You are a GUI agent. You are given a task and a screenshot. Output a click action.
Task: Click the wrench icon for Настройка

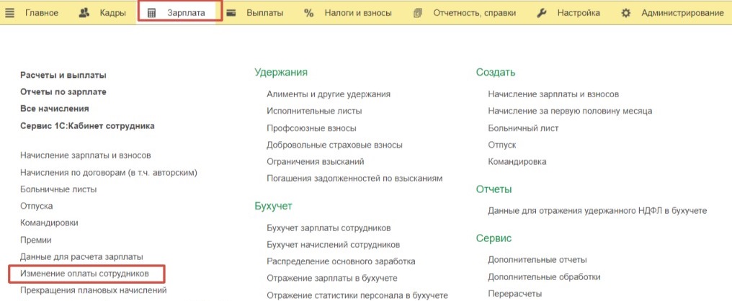(x=542, y=13)
